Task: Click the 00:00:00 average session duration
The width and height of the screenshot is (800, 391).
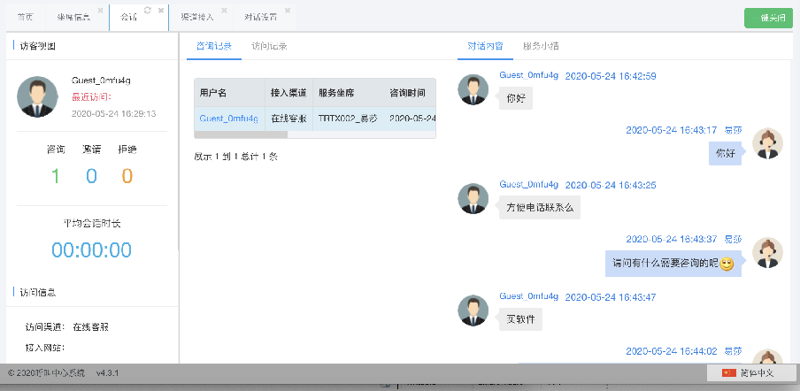Action: (92, 250)
